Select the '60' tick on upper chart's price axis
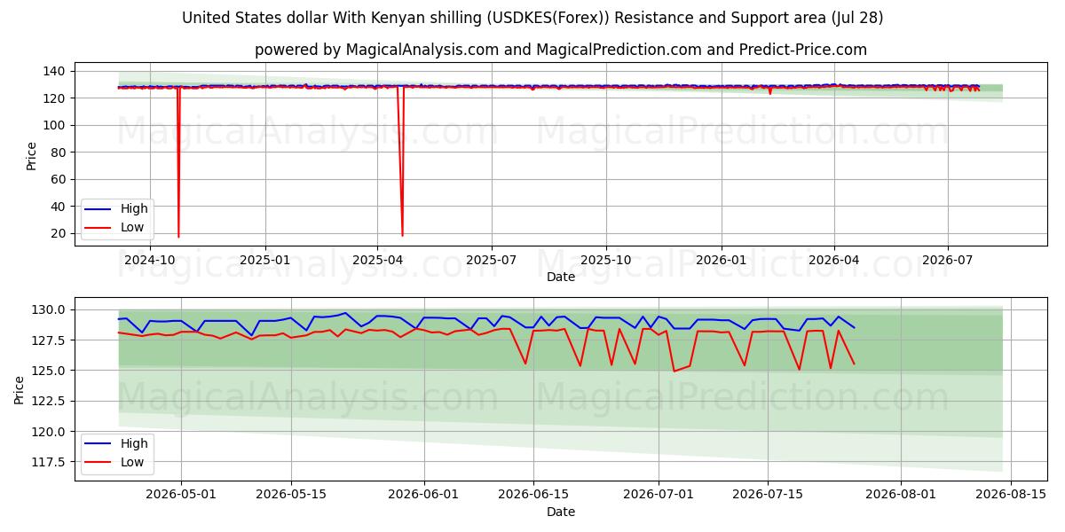 point(58,179)
